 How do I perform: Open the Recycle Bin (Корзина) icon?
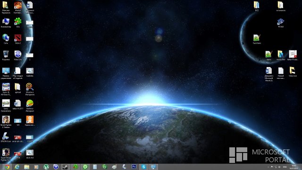[6, 56]
